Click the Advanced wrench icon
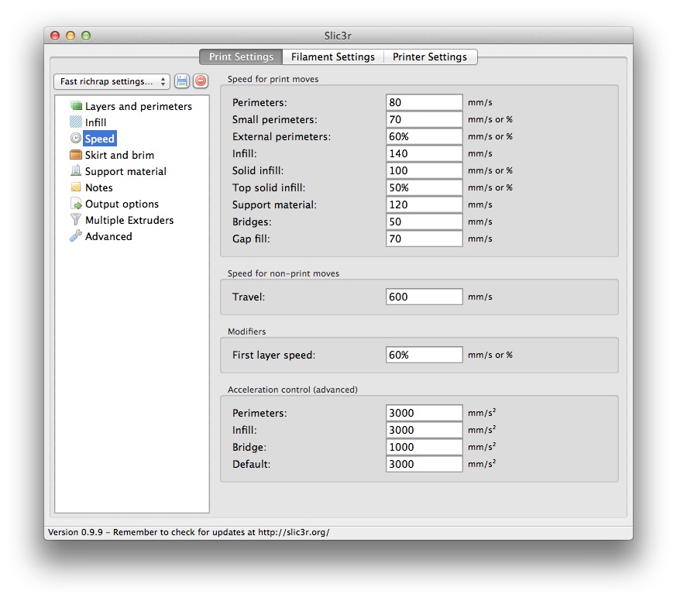677x601 pixels. [x=76, y=236]
